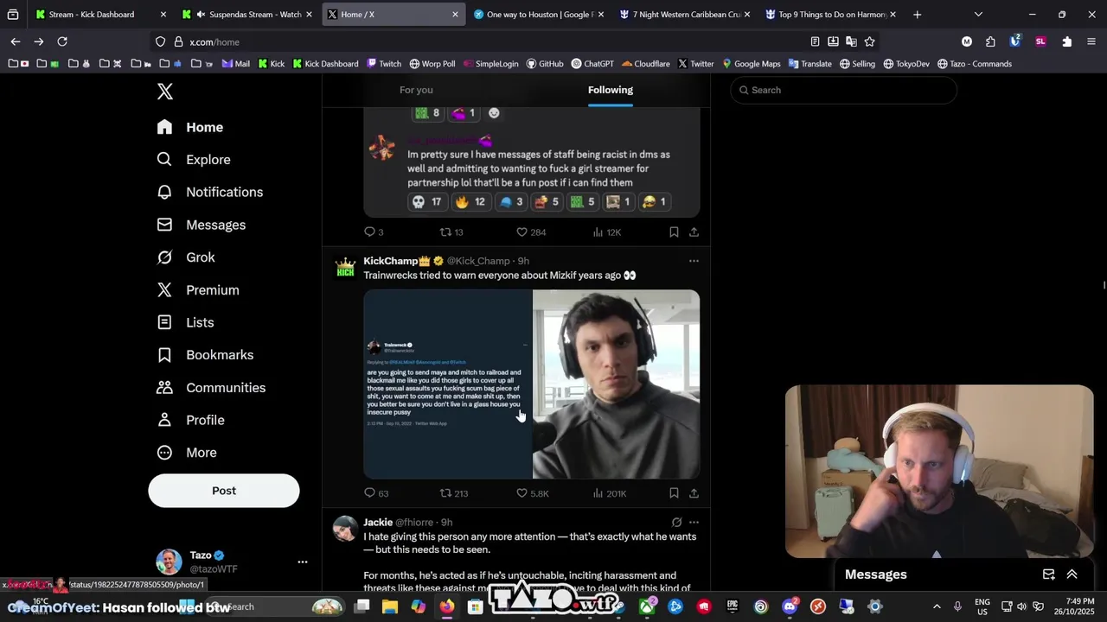Viewport: 1107px width, 622px height.
Task: Open Premium in the sidebar
Action: pyautogui.click(x=198, y=290)
